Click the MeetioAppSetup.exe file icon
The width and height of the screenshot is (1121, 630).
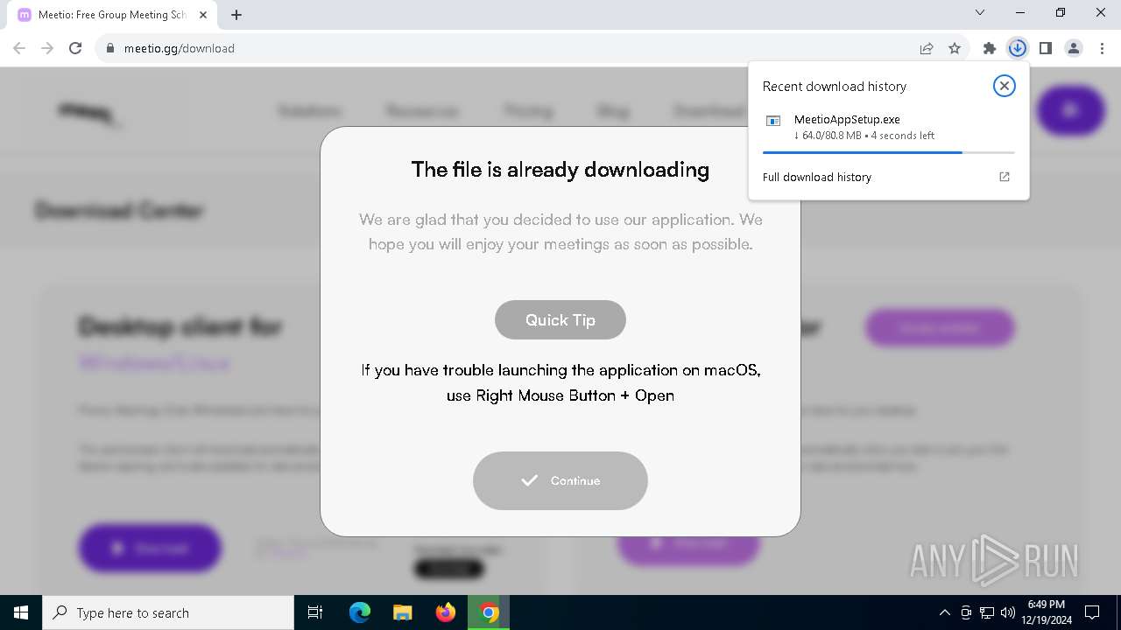point(773,121)
